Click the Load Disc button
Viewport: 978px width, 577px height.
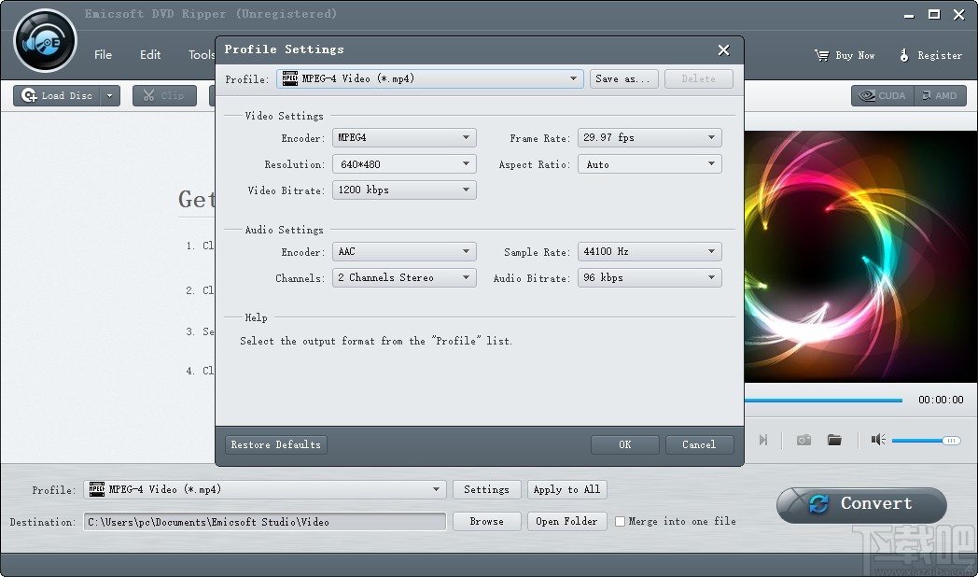click(x=59, y=95)
